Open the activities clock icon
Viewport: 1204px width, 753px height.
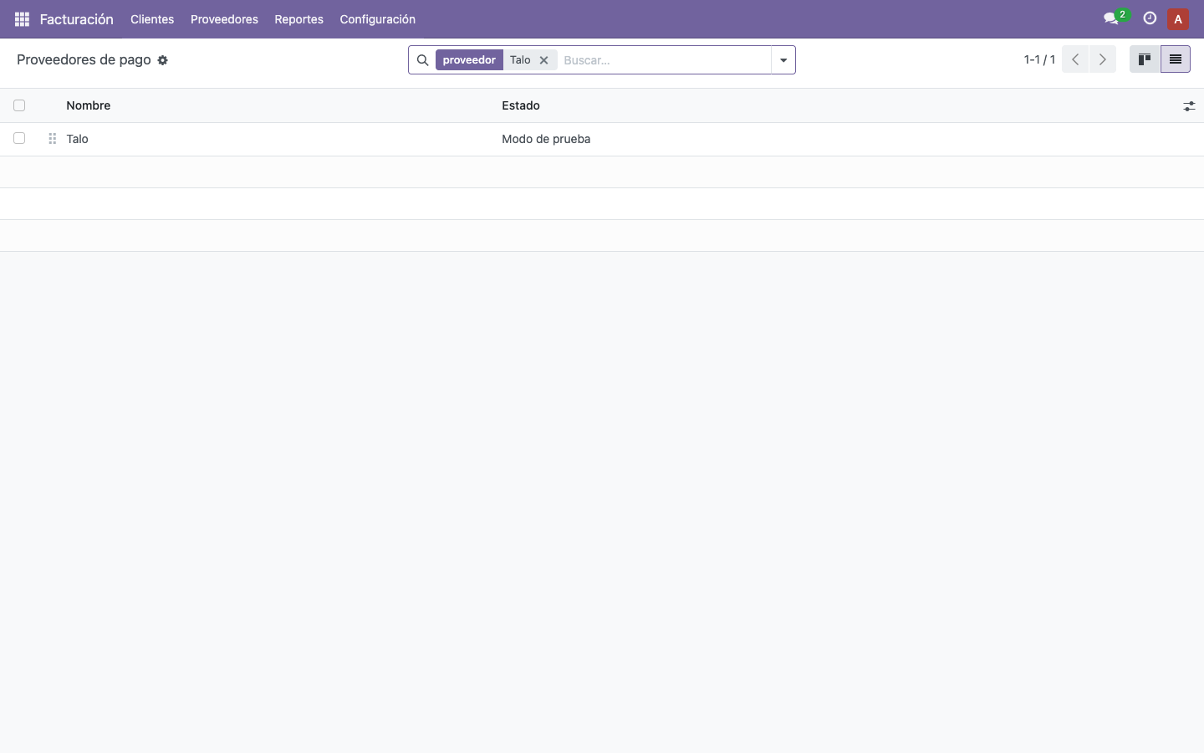click(x=1150, y=18)
